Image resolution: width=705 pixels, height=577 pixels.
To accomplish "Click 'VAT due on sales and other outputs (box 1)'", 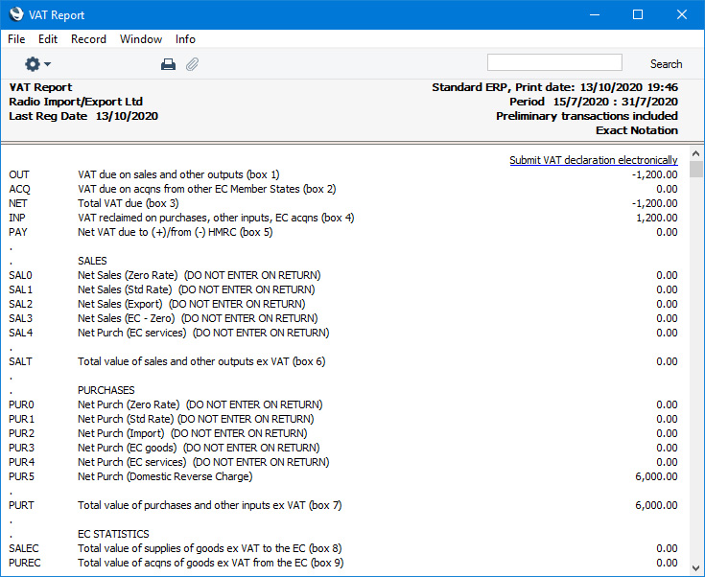I will tap(178, 174).
